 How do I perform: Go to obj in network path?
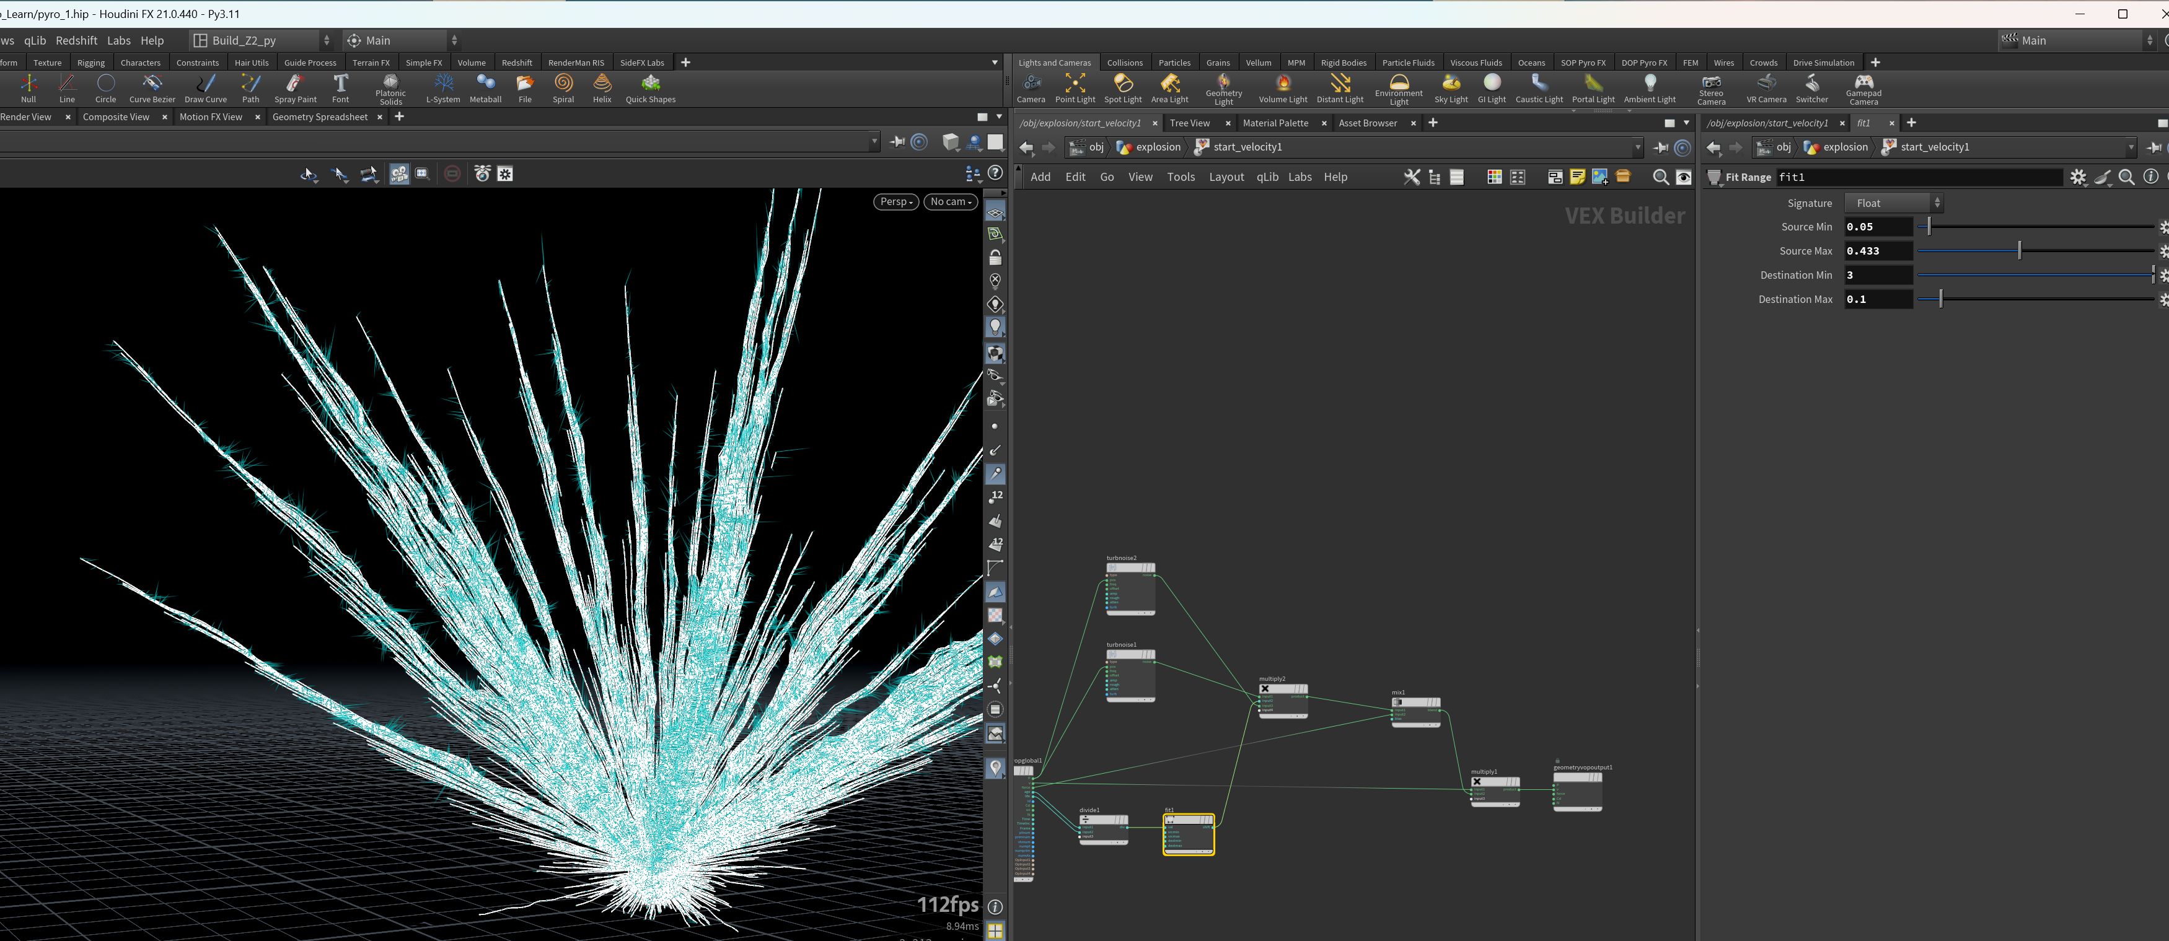point(1086,147)
